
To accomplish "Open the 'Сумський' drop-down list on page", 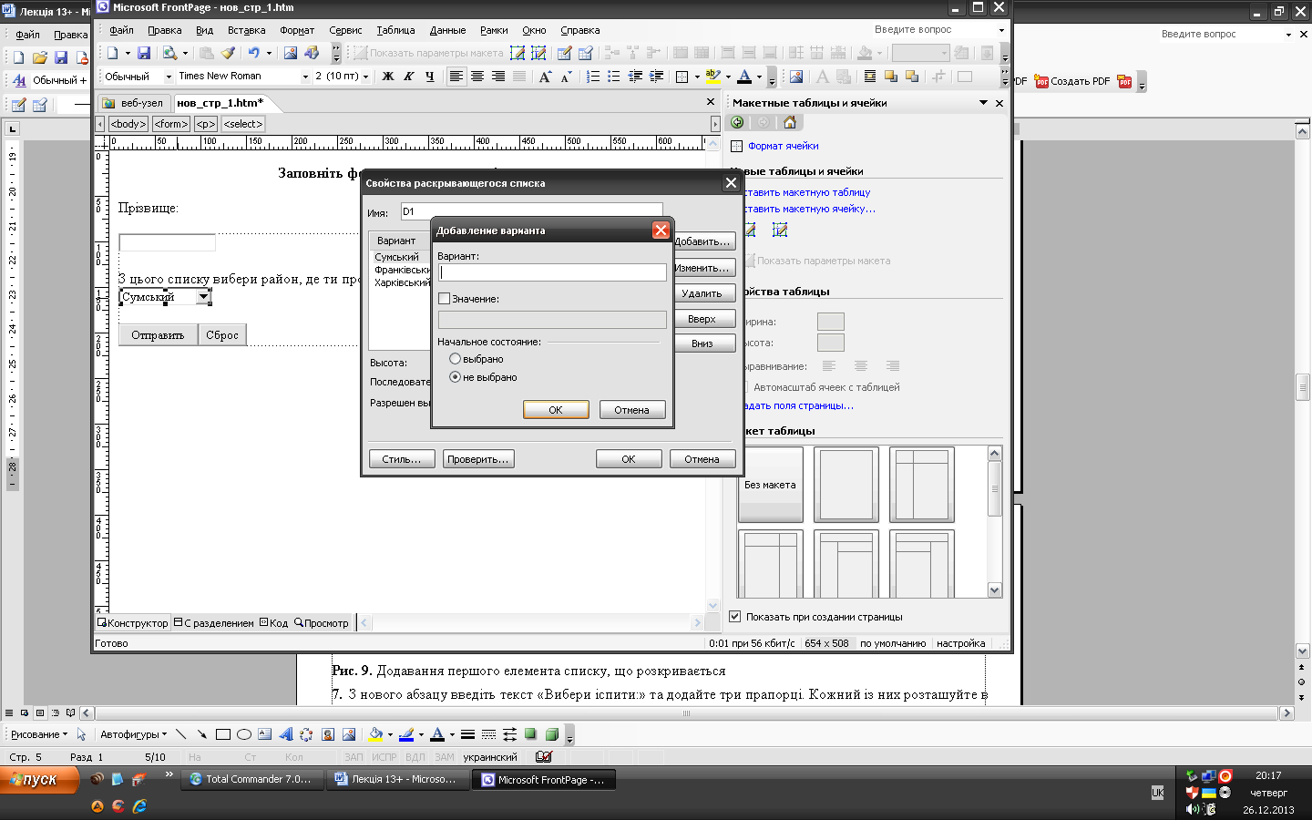I will coord(204,297).
